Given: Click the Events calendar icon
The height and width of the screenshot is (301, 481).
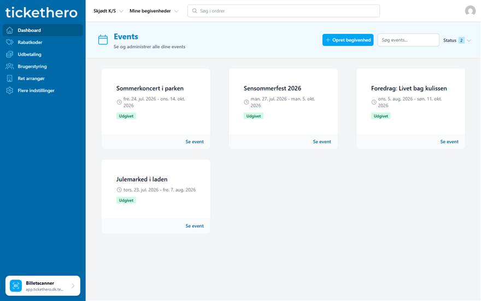Looking at the screenshot, I should (x=103, y=39).
